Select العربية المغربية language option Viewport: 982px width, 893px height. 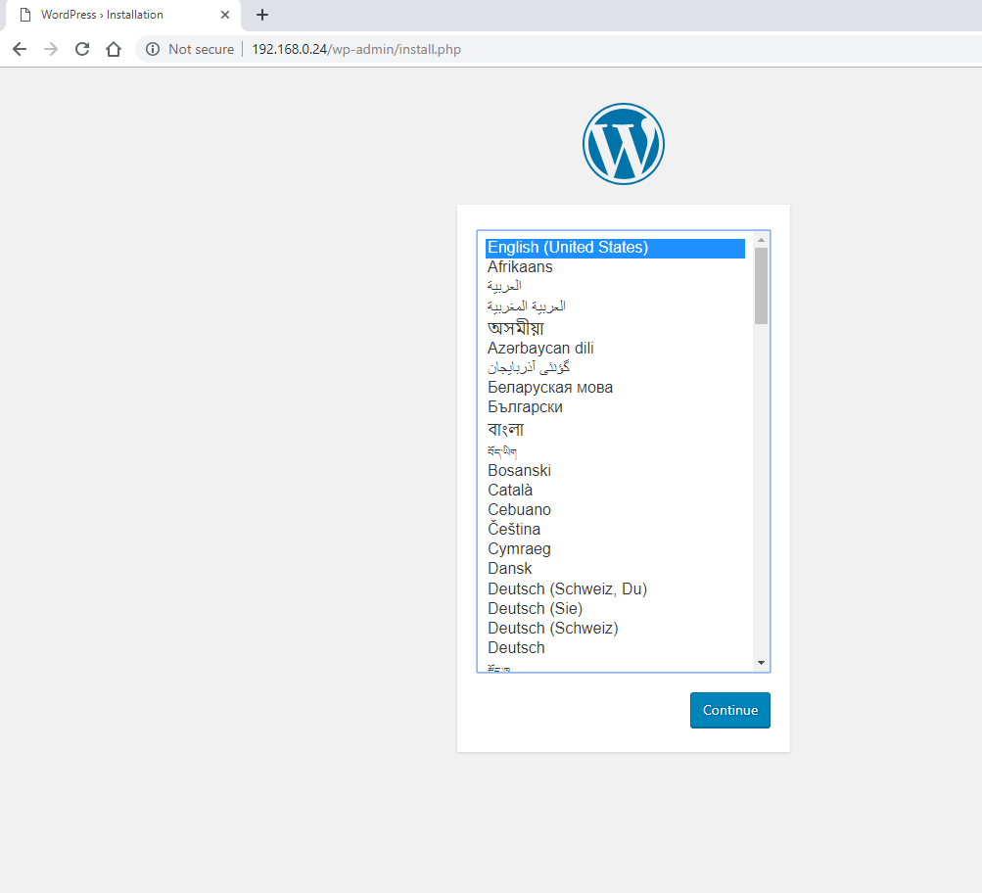pos(615,306)
